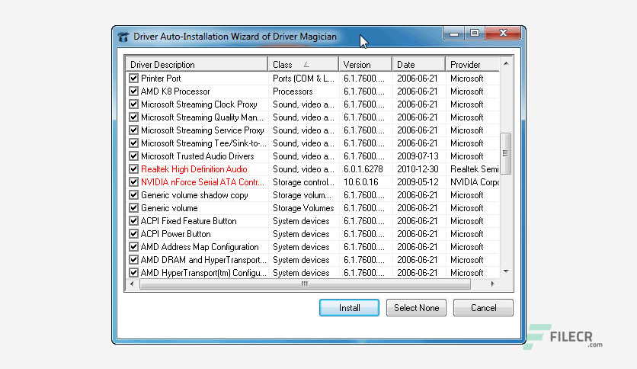Click the 'Realtek Semi' provider cell
Image resolution: width=637 pixels, height=369 pixels.
click(475, 169)
